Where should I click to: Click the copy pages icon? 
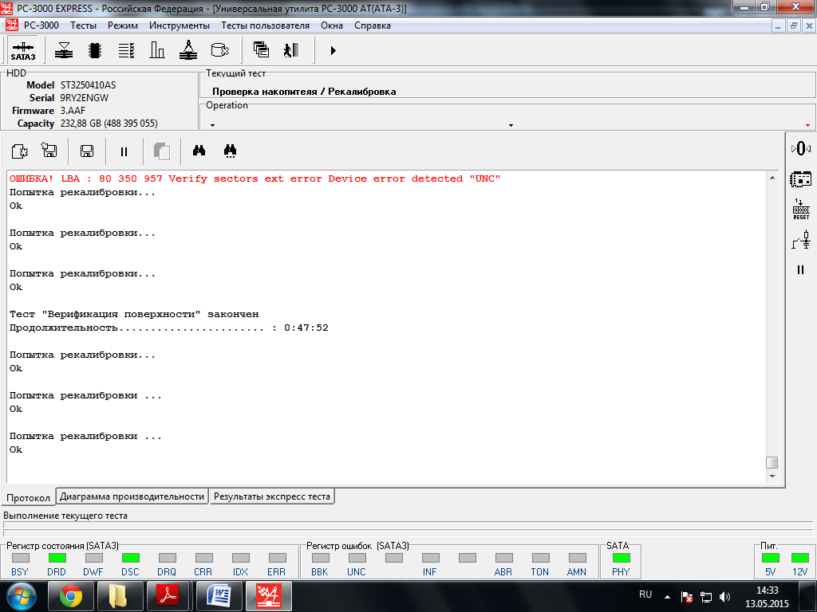click(x=162, y=151)
